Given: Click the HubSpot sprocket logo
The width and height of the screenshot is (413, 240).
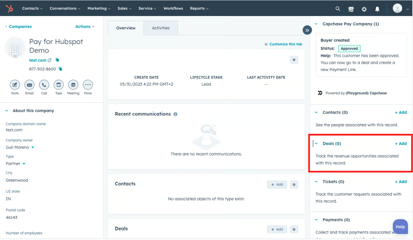Looking at the screenshot, I should 9,8.
